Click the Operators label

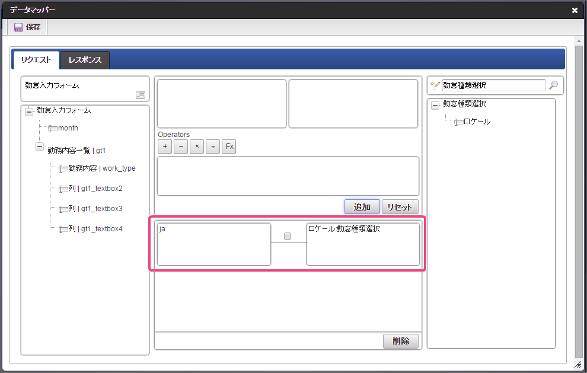pyautogui.click(x=174, y=135)
